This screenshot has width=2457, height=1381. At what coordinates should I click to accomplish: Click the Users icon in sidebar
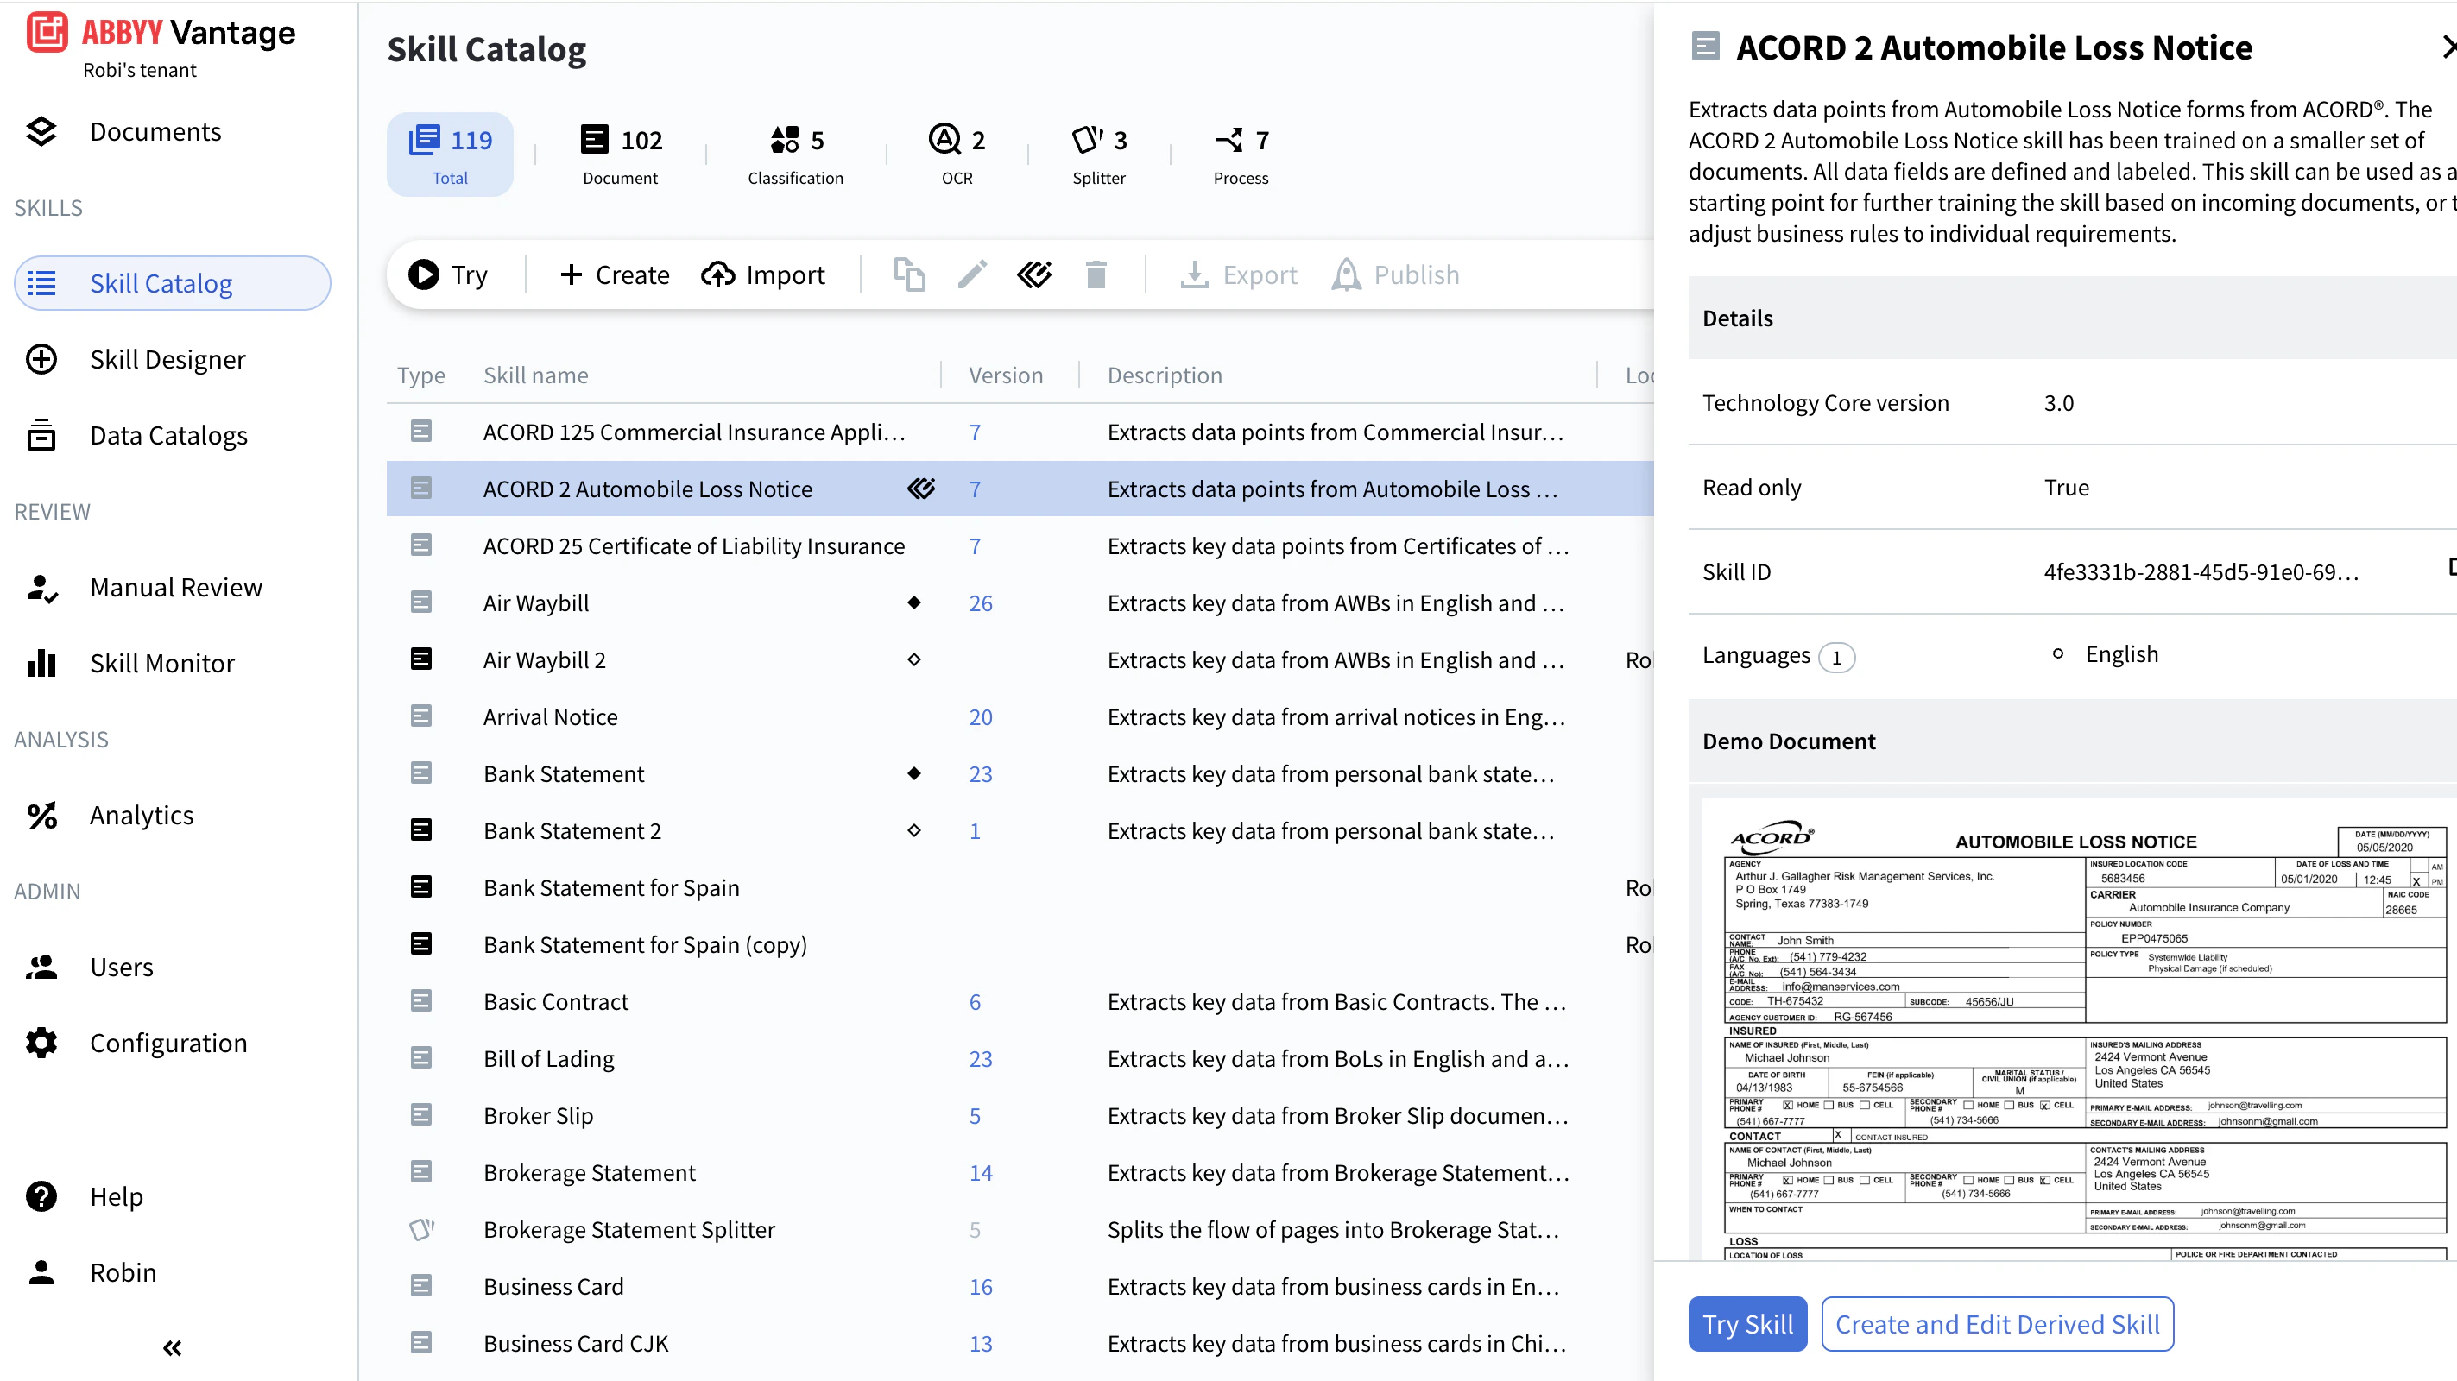coord(41,967)
